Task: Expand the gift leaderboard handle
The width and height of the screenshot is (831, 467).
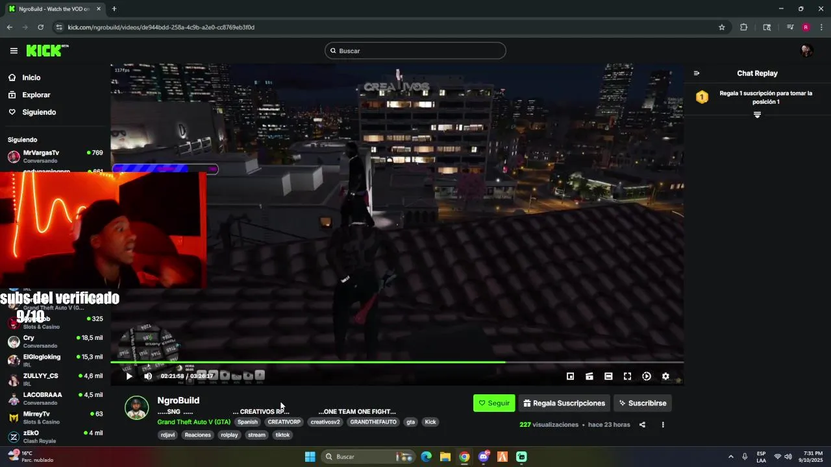Action: click(x=757, y=115)
